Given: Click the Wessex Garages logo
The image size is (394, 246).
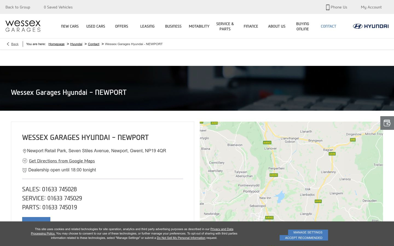Looking at the screenshot, I should [23, 26].
